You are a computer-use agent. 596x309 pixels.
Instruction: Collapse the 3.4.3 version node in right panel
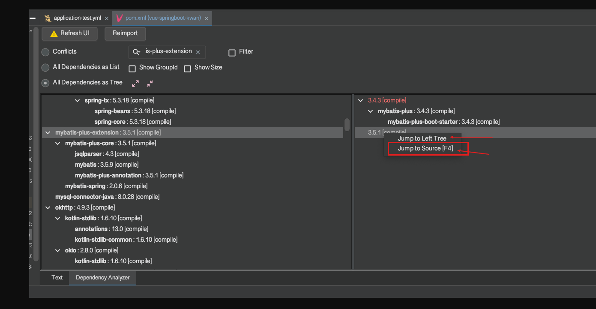[x=360, y=101]
